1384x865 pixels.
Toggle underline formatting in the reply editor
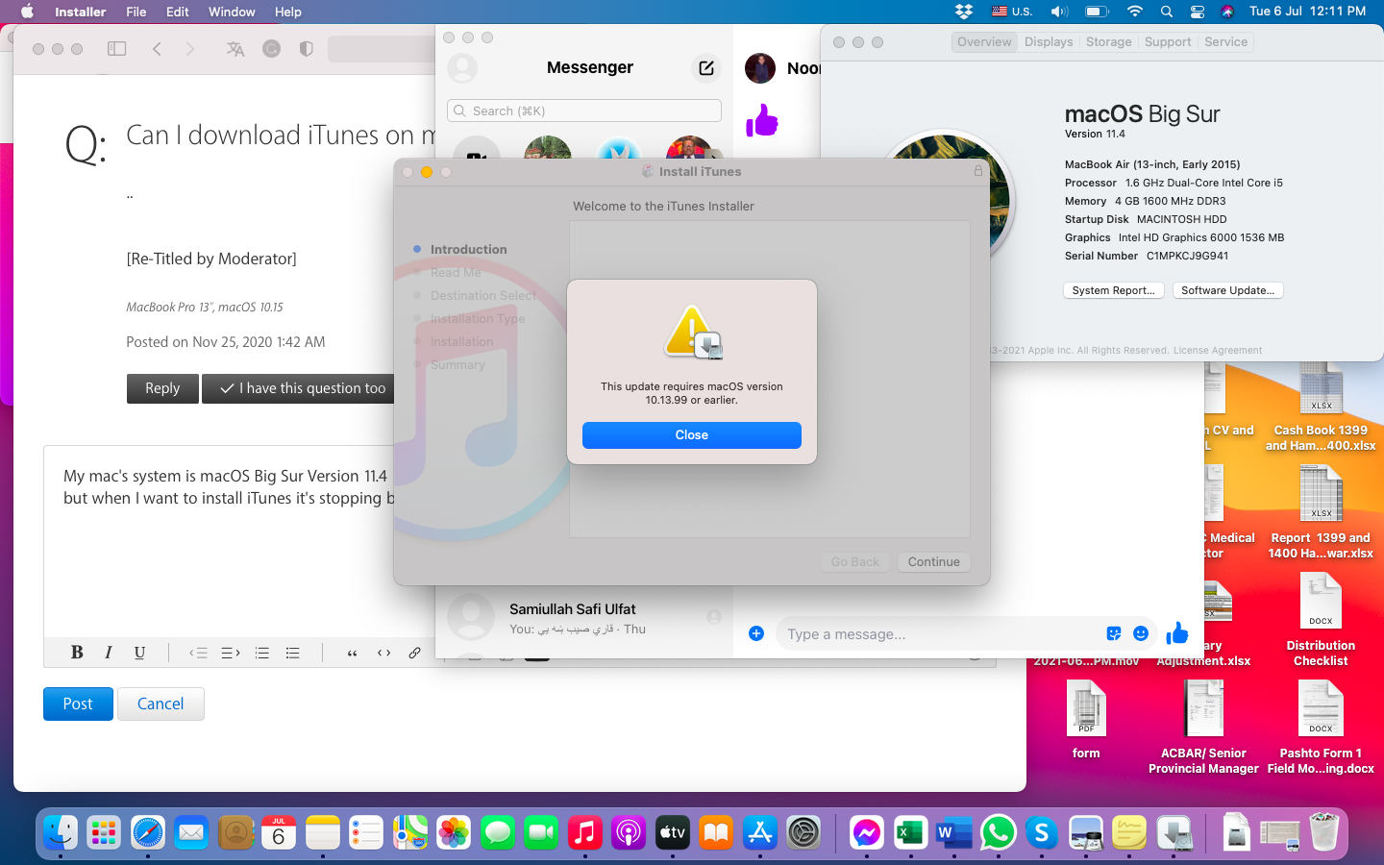(x=139, y=653)
